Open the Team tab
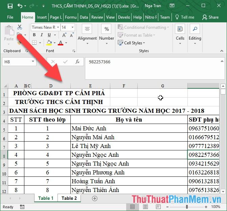This screenshot has height=211, width=227. point(165,17)
